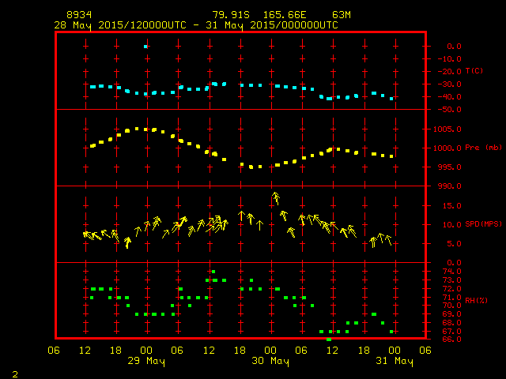Click the 71.0 humidity axis value
Image resolution: width=506 pixels, height=379 pixels.
451,298
